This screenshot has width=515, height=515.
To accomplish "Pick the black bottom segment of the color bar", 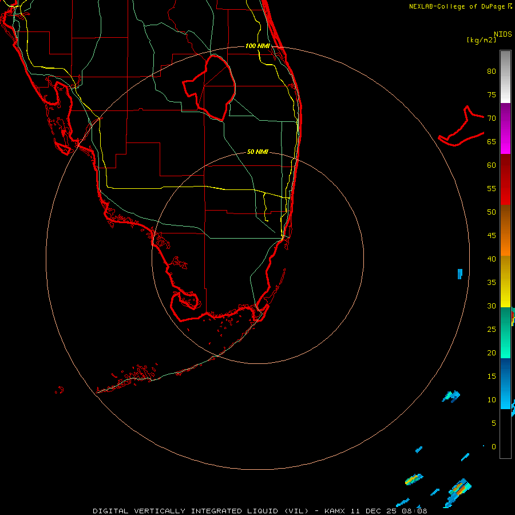I will [x=505, y=434].
